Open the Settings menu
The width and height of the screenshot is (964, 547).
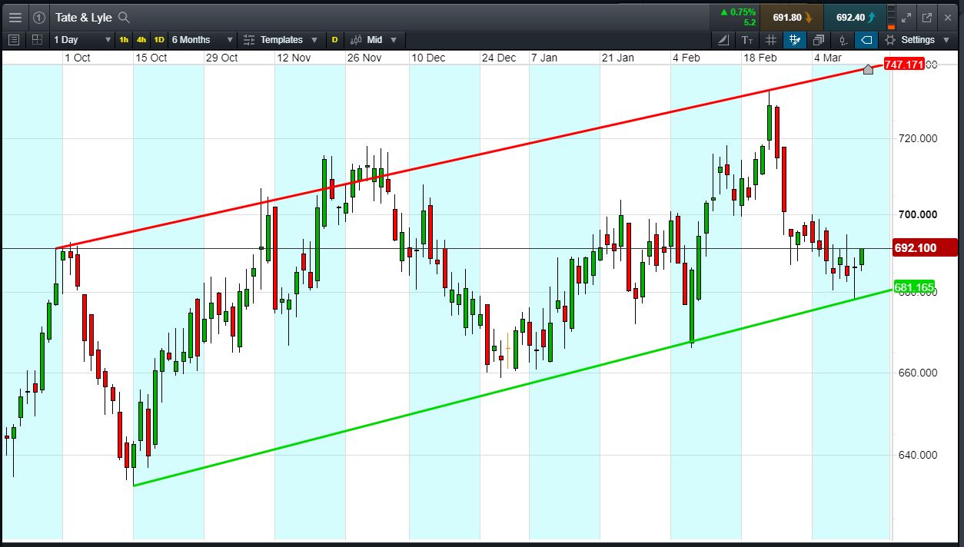917,40
